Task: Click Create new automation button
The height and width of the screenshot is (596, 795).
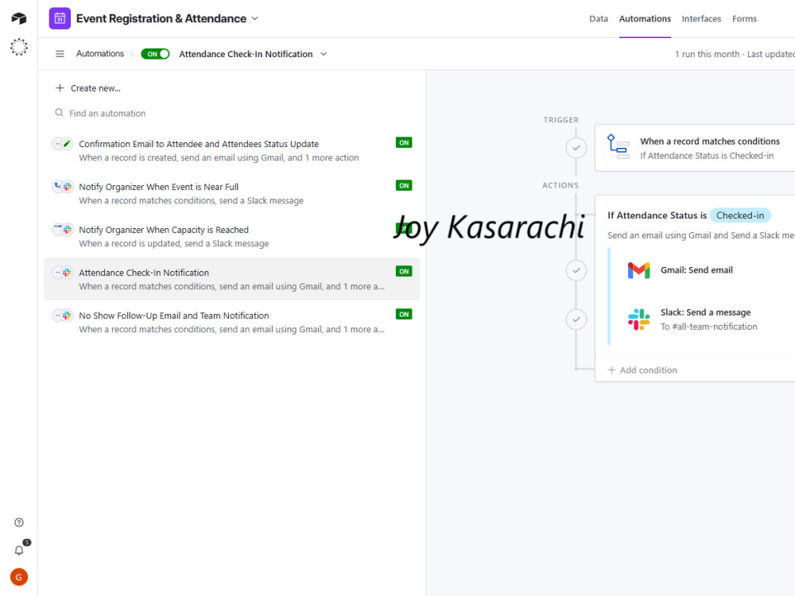Action: tap(87, 88)
